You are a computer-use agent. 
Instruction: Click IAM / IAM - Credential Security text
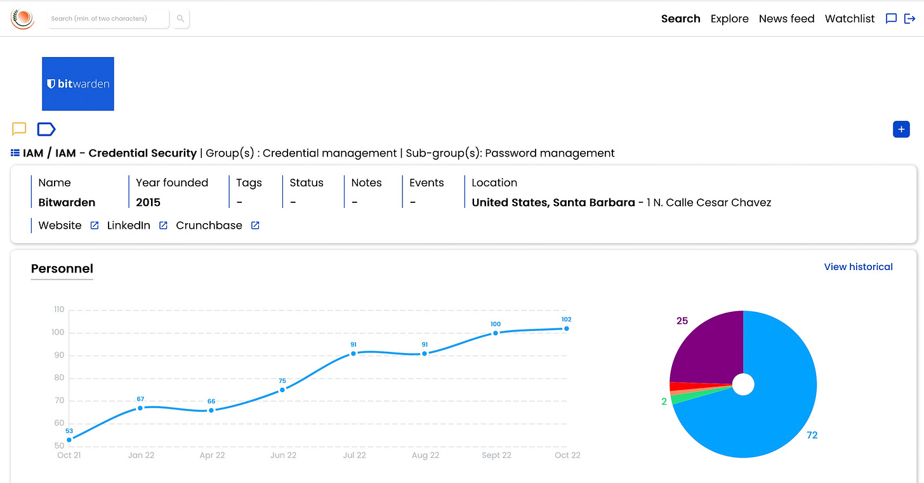click(x=110, y=153)
